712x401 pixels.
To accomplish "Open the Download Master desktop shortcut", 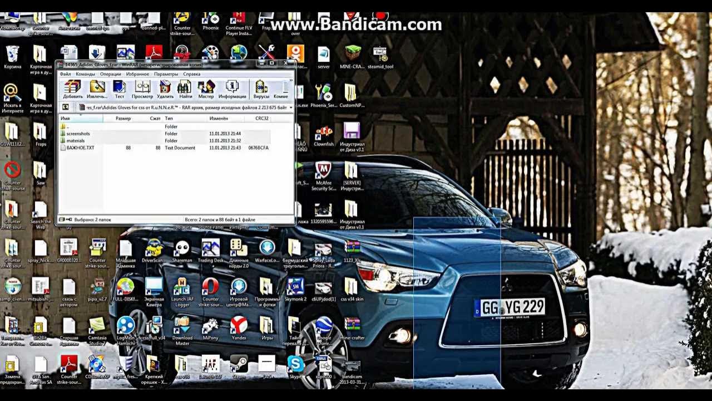I will pos(182,331).
